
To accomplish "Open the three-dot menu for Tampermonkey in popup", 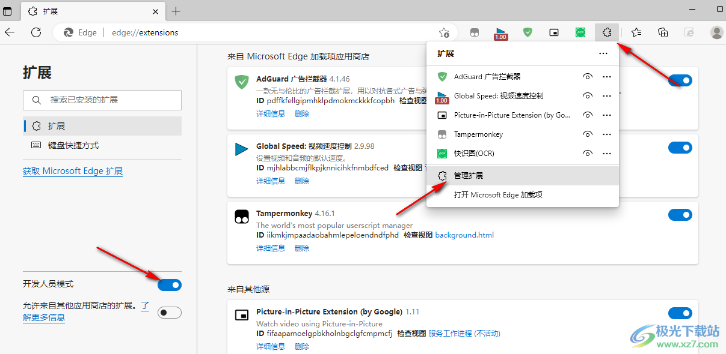I will 607,134.
